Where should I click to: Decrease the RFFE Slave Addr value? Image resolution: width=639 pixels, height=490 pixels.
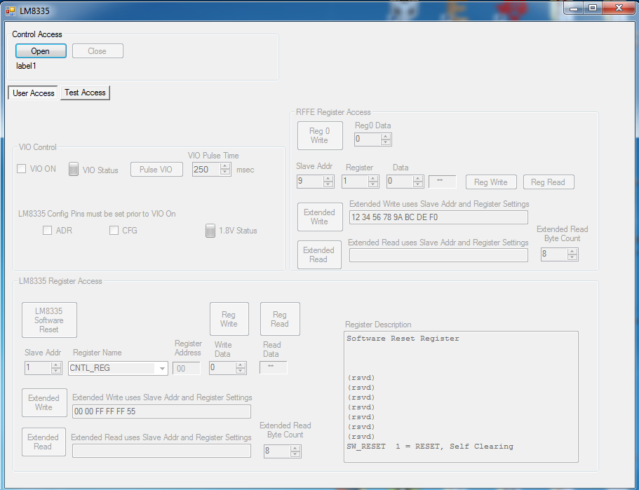click(x=328, y=184)
